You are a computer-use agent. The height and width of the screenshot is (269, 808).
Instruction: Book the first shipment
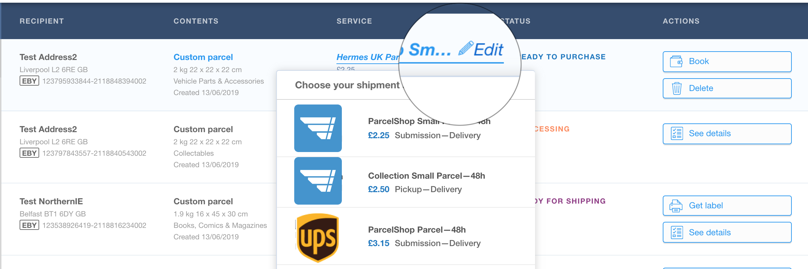(727, 61)
